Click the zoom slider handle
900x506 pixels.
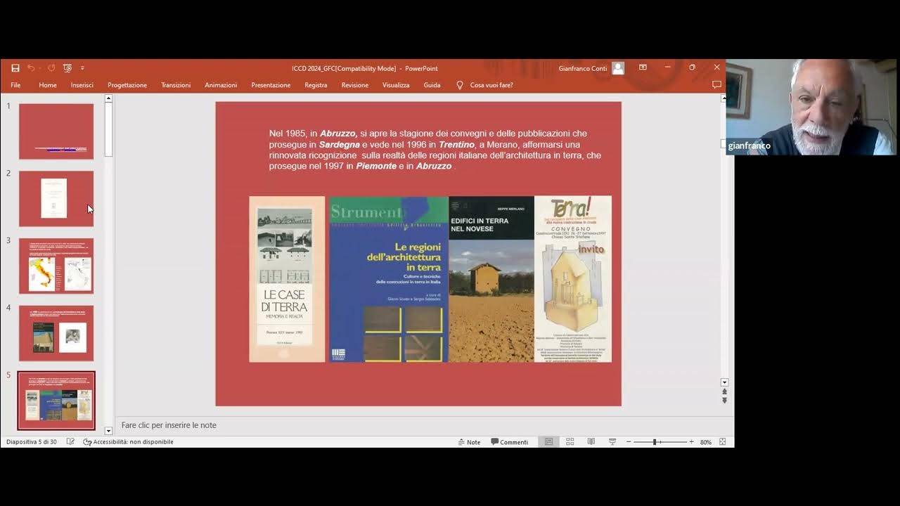pyautogui.click(x=655, y=442)
